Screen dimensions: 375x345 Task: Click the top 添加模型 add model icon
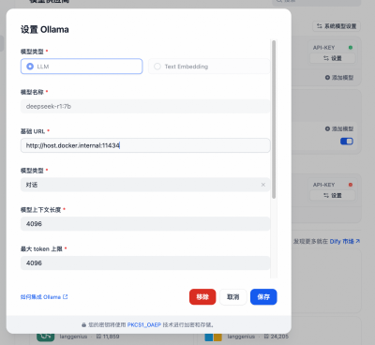pos(327,78)
